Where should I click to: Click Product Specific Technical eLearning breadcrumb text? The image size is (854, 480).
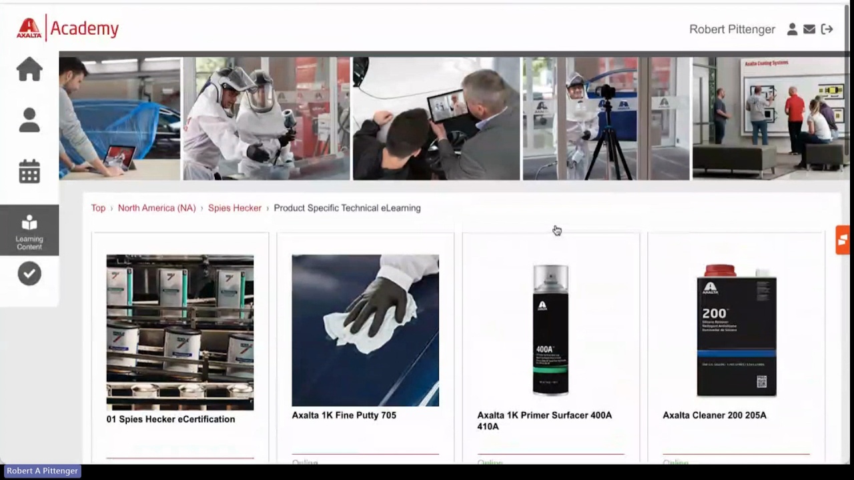pyautogui.click(x=347, y=208)
